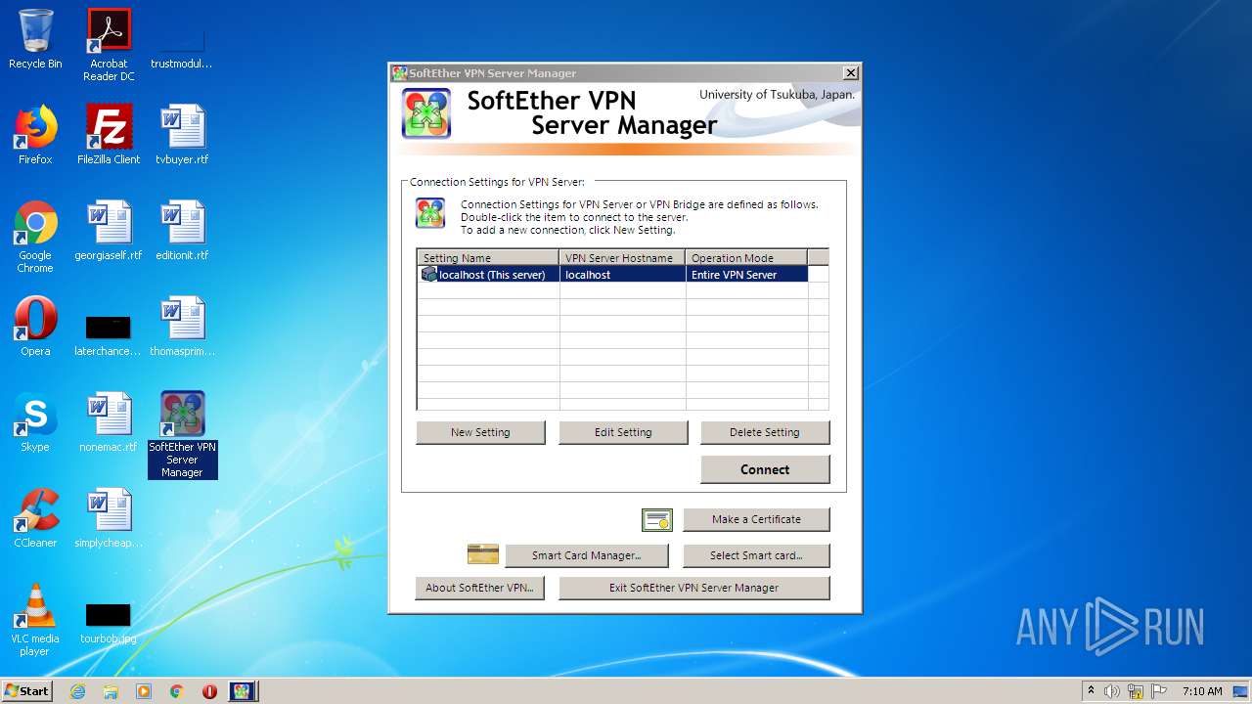1252x704 pixels.
Task: Open Windows Media Player taskbar icon
Action: click(144, 691)
